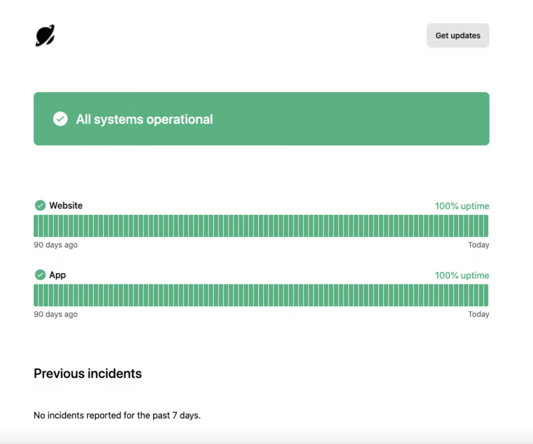Click first bar of App uptime chart
The image size is (533, 444).
click(x=36, y=295)
